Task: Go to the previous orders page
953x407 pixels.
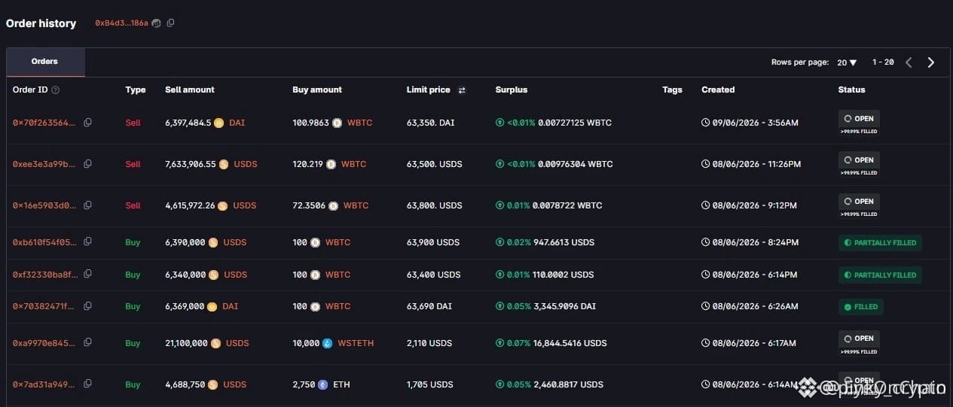Action: tap(909, 62)
